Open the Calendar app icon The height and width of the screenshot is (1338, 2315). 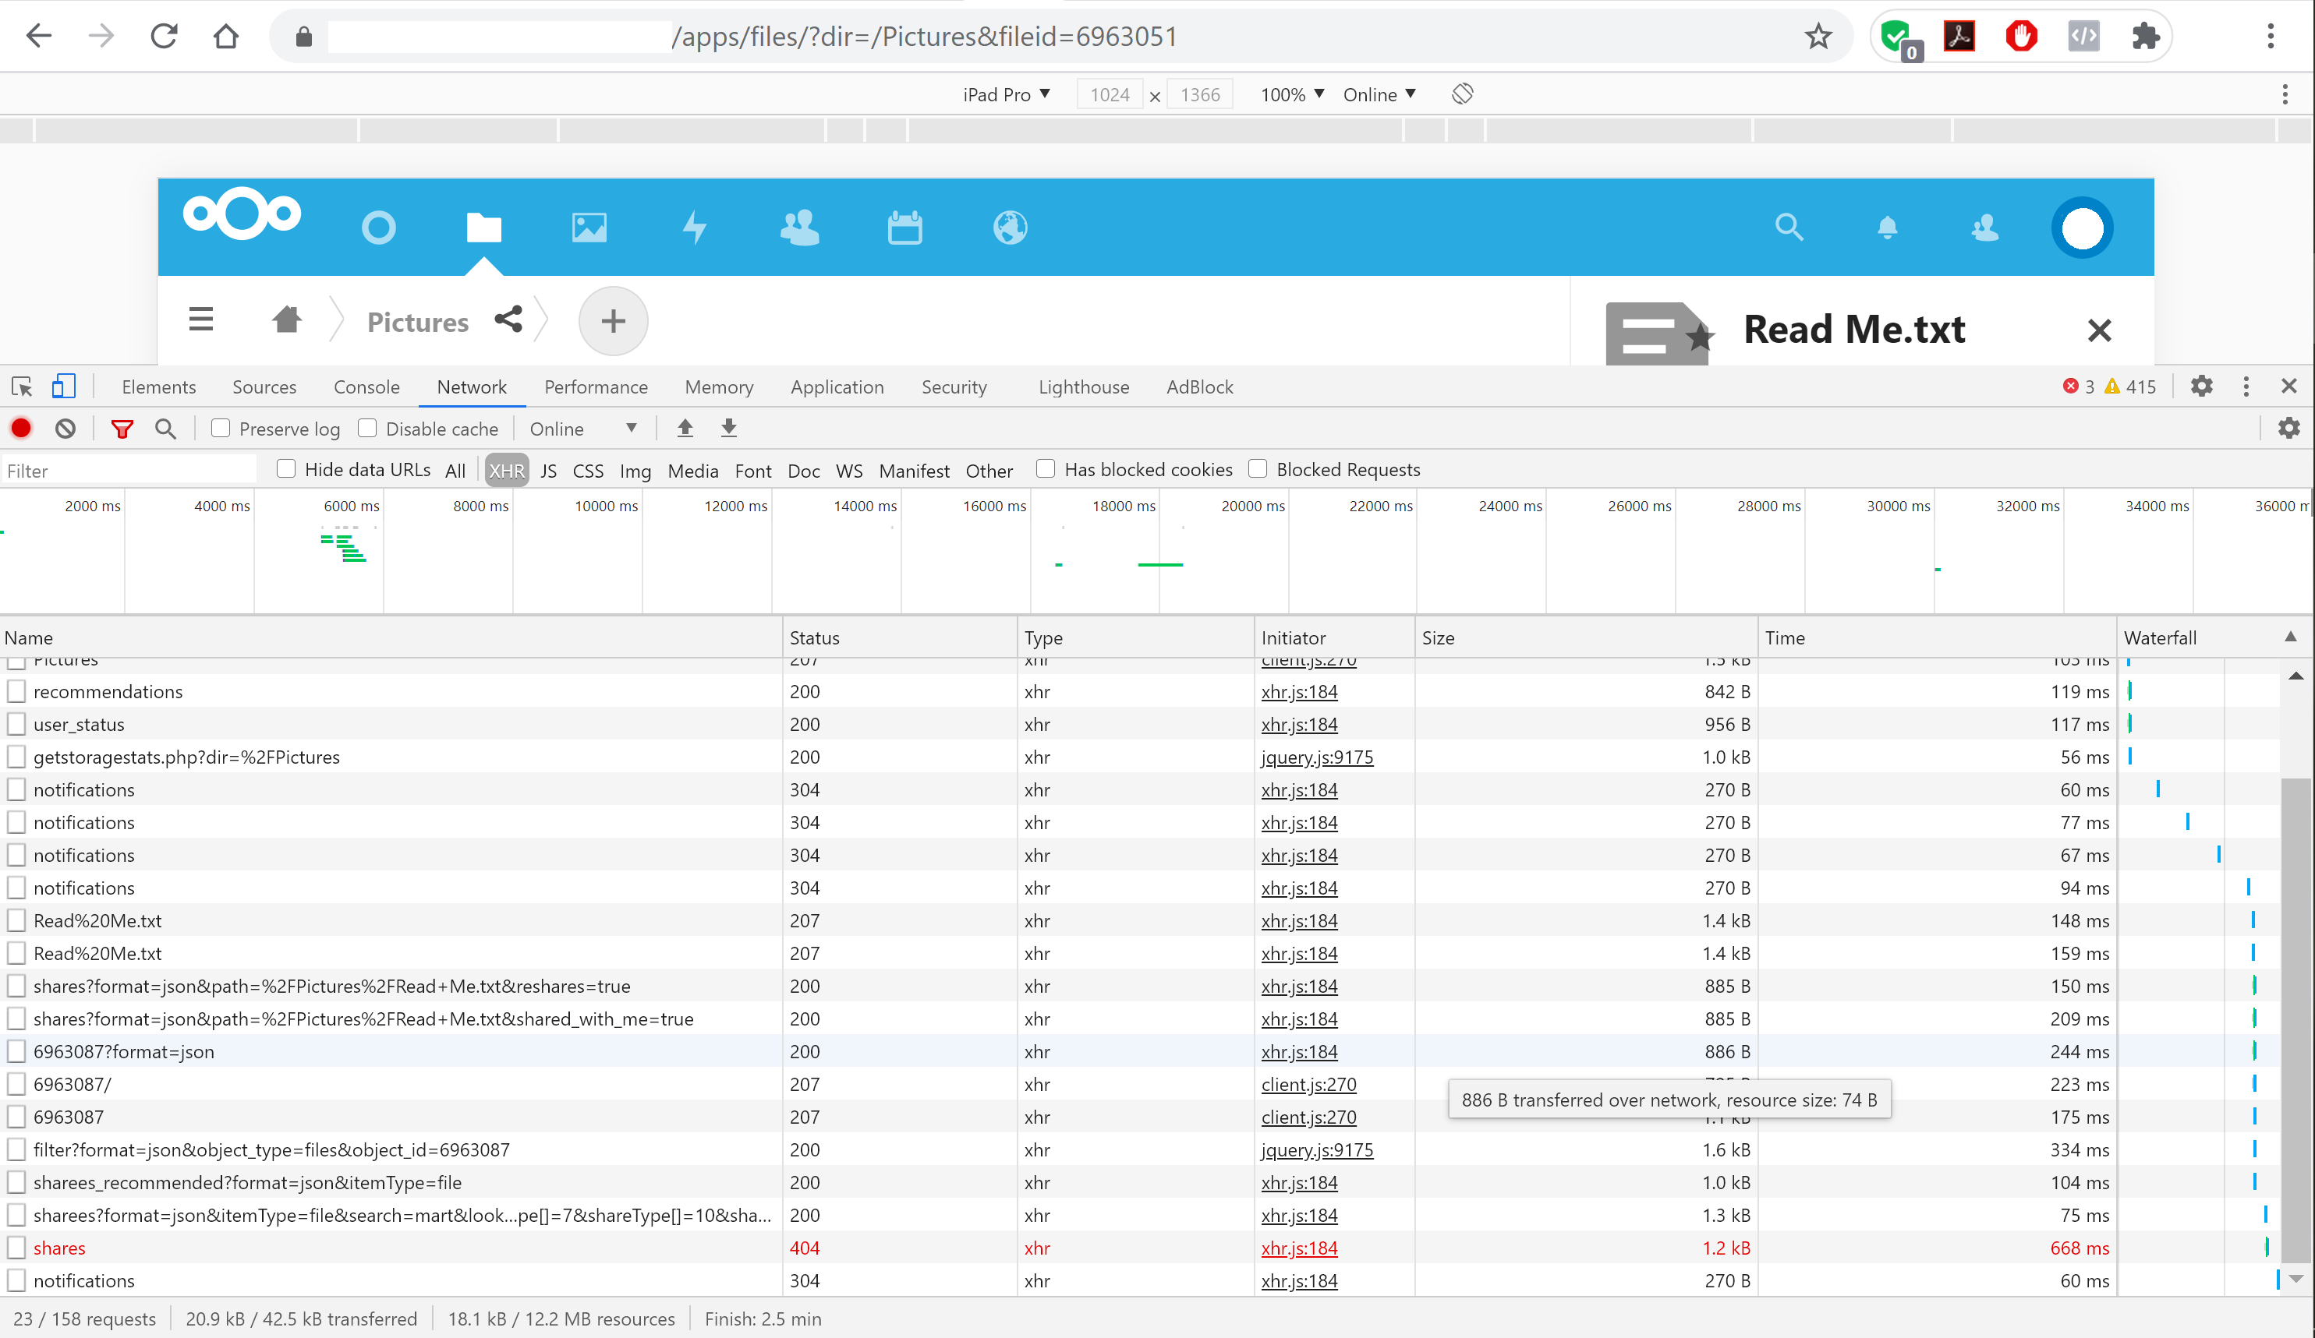(905, 228)
